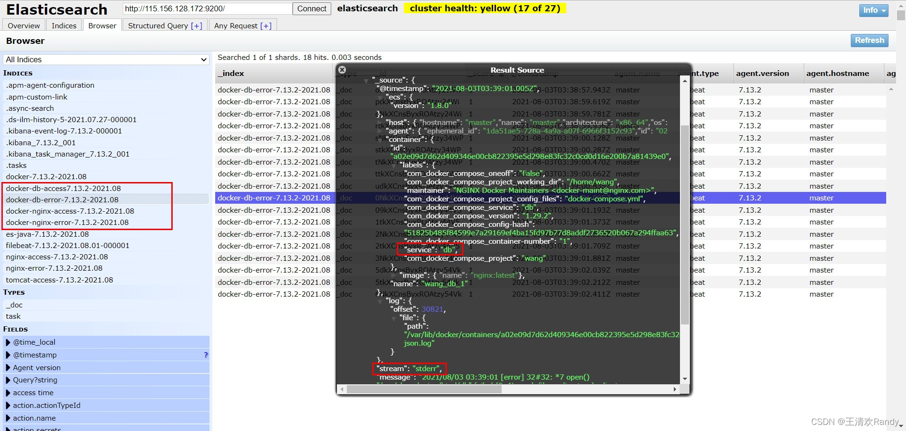
Task: Switch to the Indices tab
Action: [x=64, y=25]
